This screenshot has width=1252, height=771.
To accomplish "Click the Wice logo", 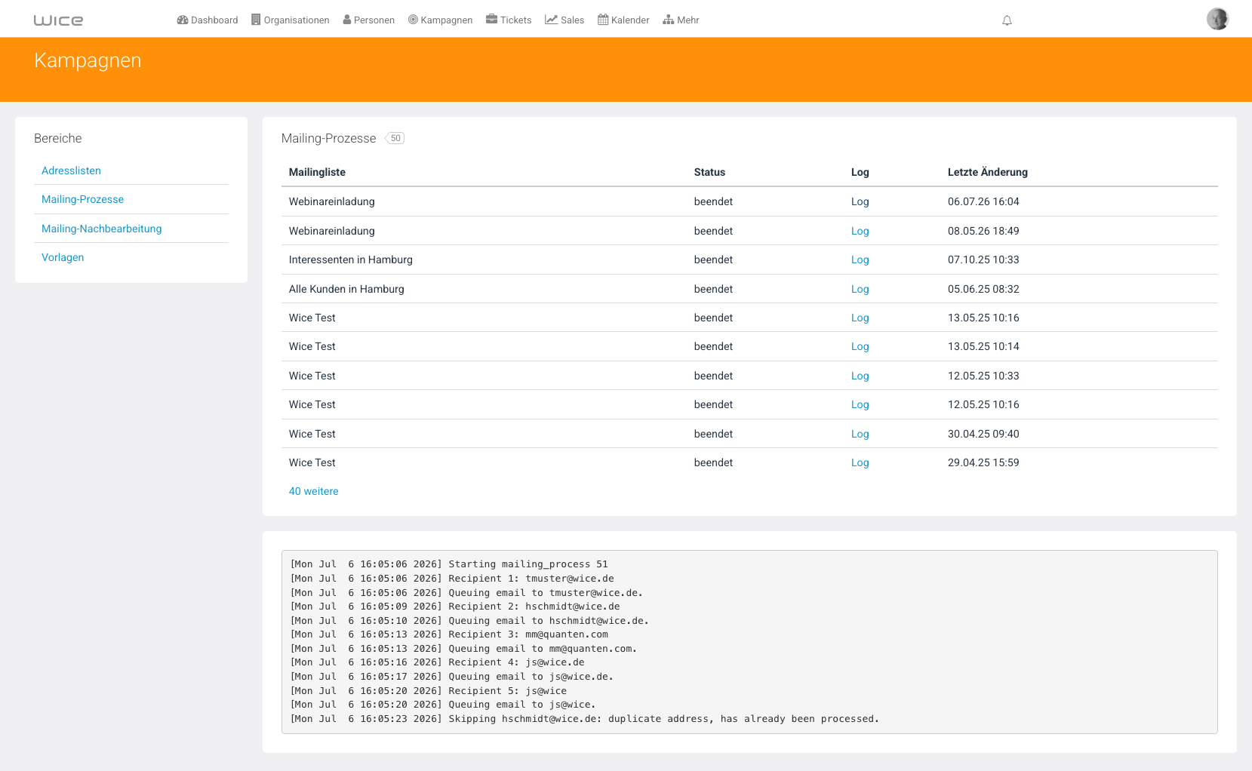I will point(58,20).
